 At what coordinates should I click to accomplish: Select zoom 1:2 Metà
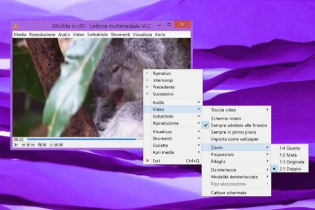pyautogui.click(x=289, y=155)
